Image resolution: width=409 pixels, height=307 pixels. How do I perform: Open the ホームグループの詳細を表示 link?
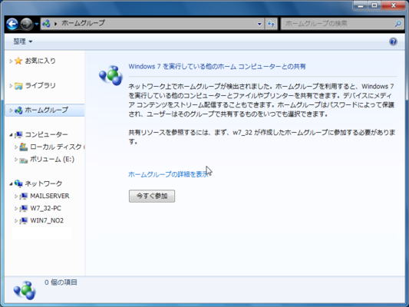point(169,174)
